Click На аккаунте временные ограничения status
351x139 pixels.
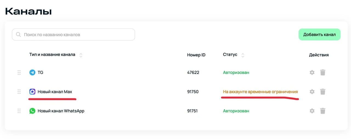(260, 92)
